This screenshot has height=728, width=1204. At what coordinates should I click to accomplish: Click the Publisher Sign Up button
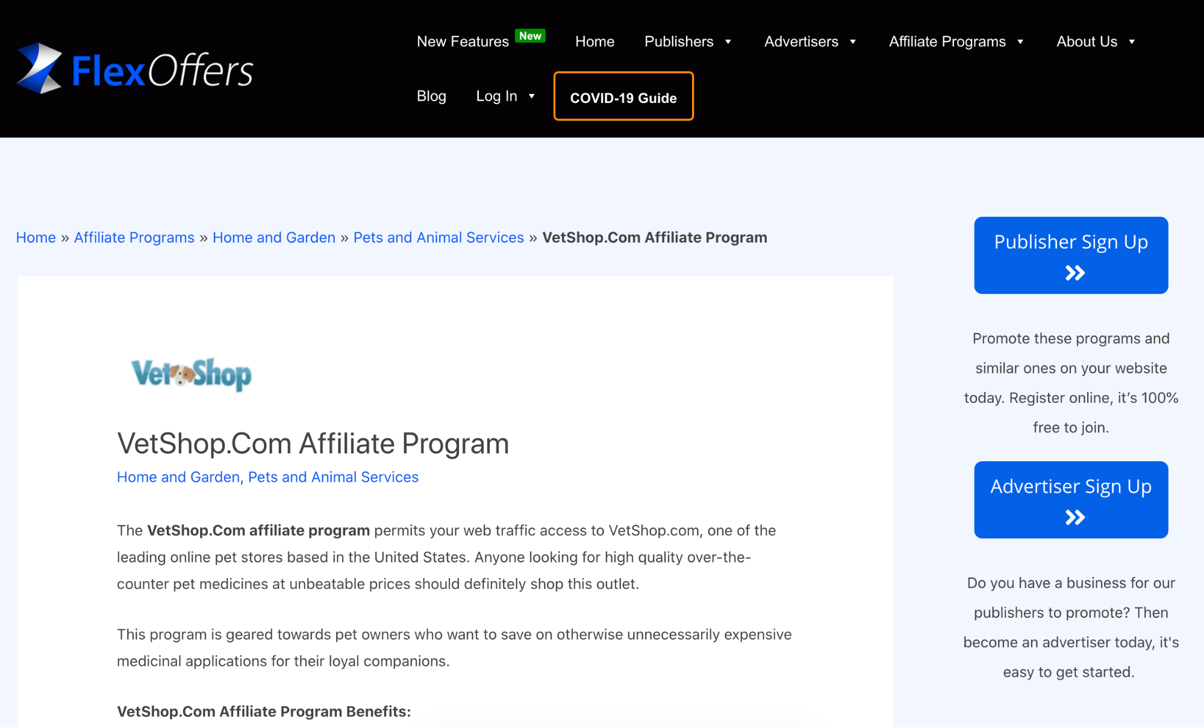[1071, 255]
